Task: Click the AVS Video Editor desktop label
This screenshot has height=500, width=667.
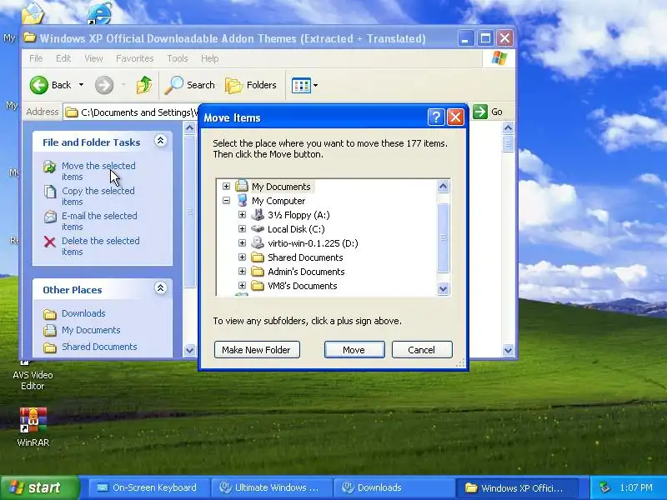Action: (33, 381)
